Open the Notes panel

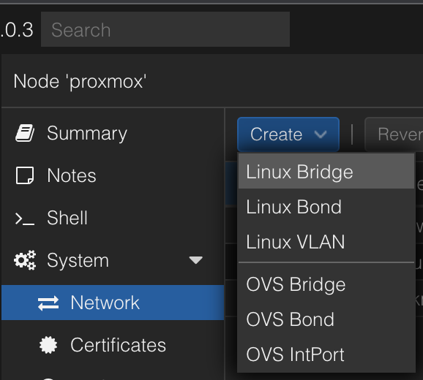click(113, 175)
